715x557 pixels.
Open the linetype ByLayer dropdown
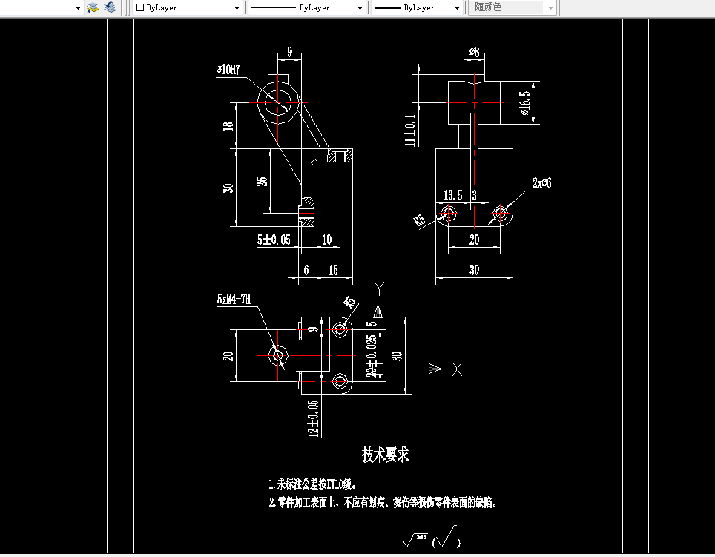tap(360, 7)
